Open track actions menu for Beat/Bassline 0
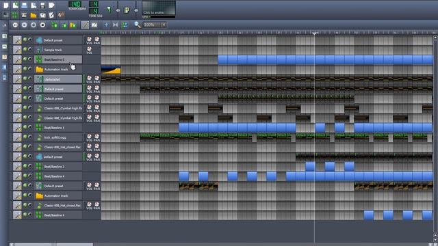 17,59
